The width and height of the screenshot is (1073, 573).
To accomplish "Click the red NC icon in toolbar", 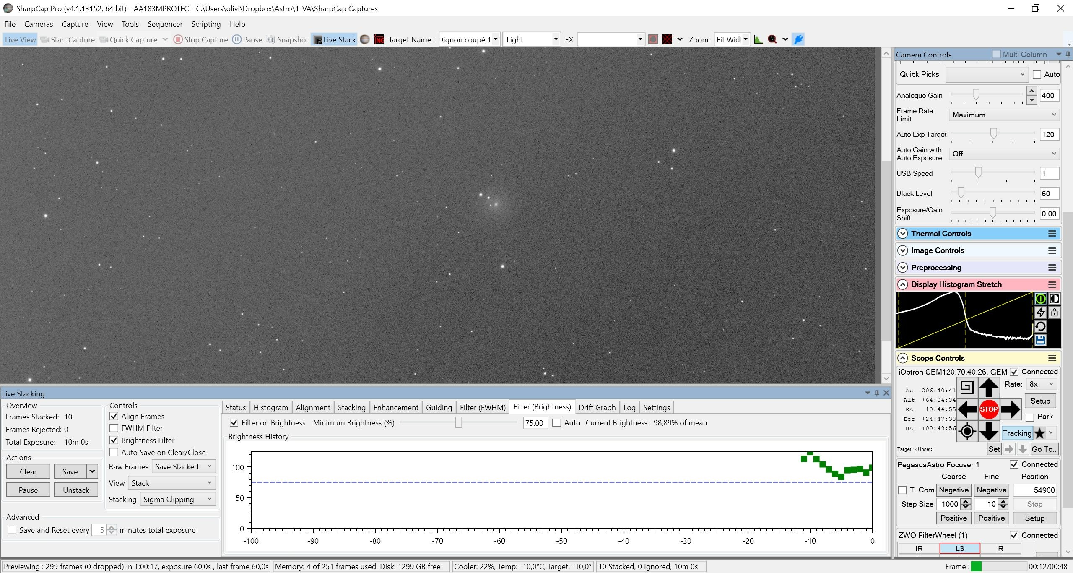I will (x=379, y=39).
